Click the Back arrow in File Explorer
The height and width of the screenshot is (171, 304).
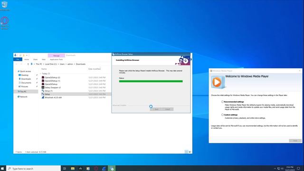coord(16,64)
